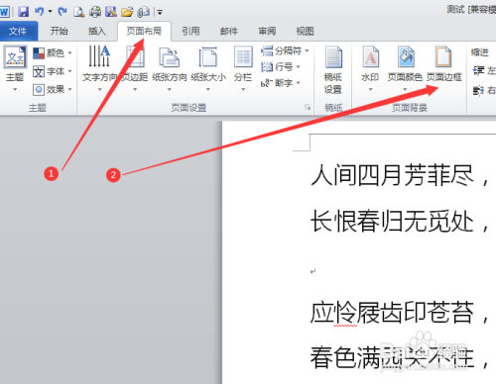496x384 pixels.
Task: Open the 水印 watermark menu
Action: pos(370,68)
